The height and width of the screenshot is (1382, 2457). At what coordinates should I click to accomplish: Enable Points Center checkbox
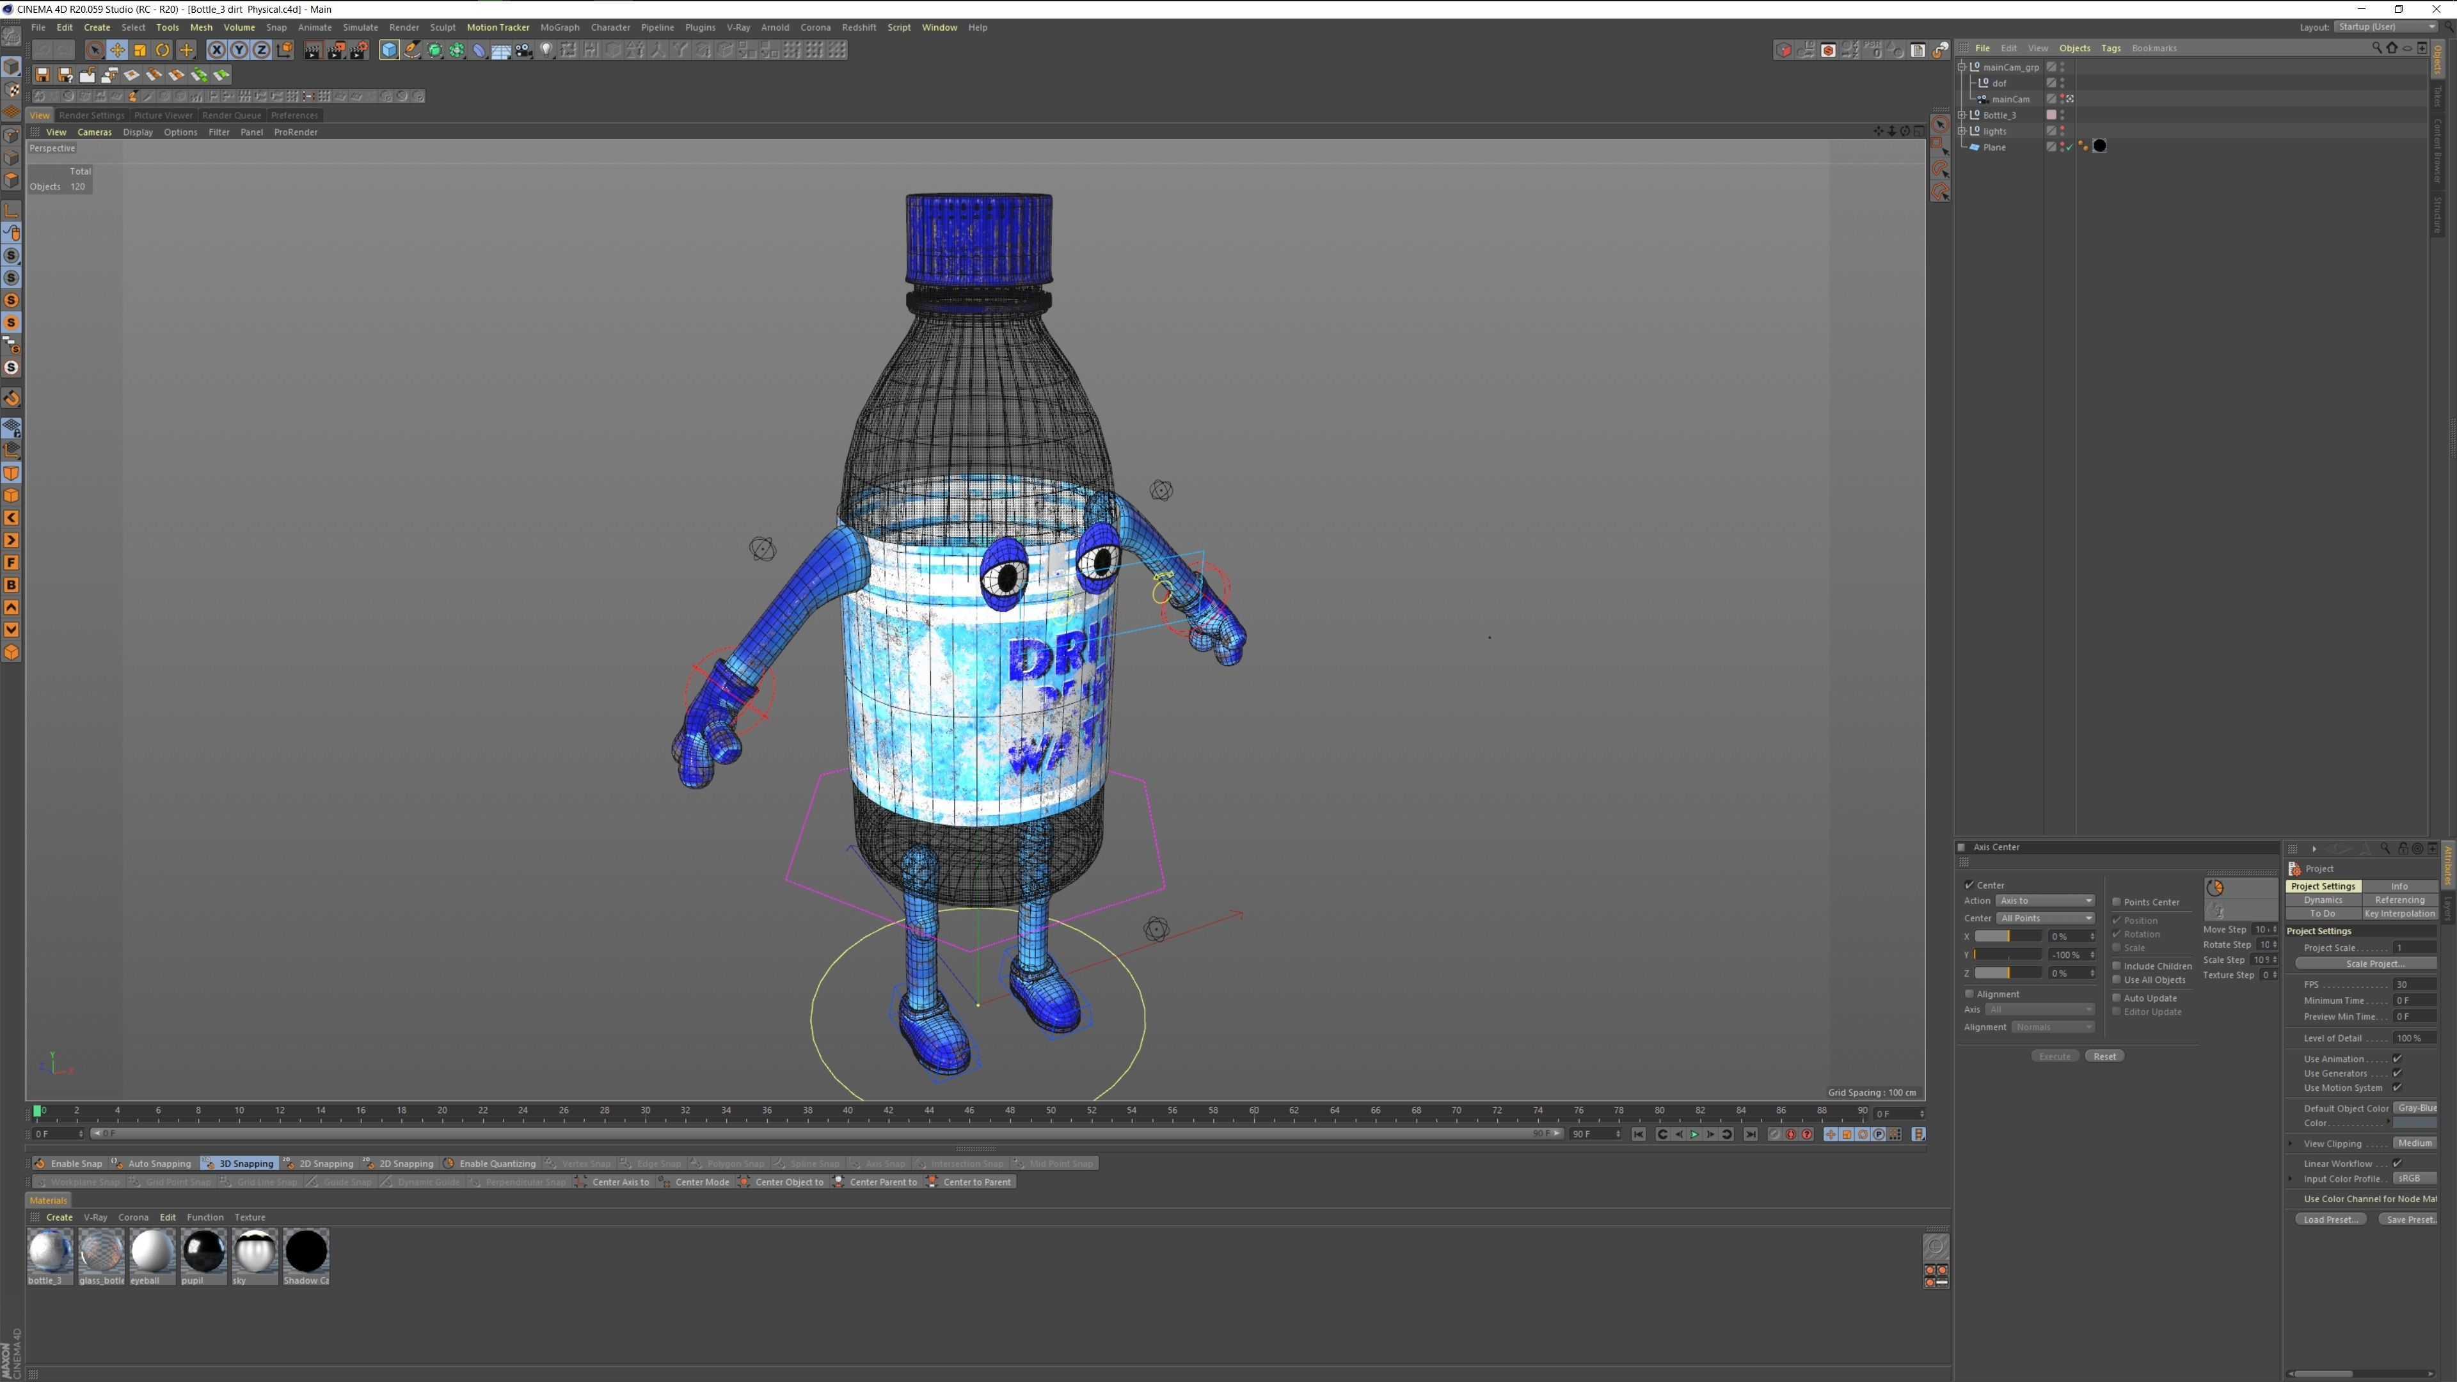[2117, 901]
